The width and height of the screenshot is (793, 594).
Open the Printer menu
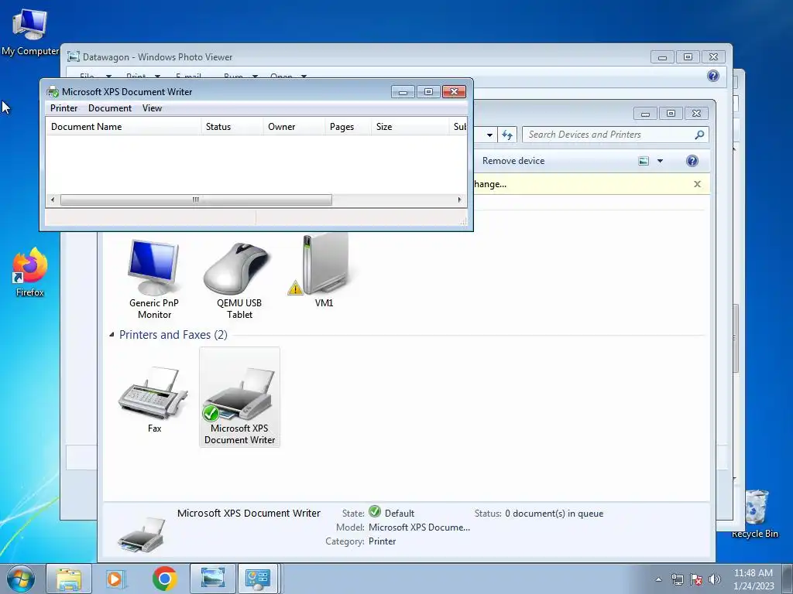[x=64, y=108]
